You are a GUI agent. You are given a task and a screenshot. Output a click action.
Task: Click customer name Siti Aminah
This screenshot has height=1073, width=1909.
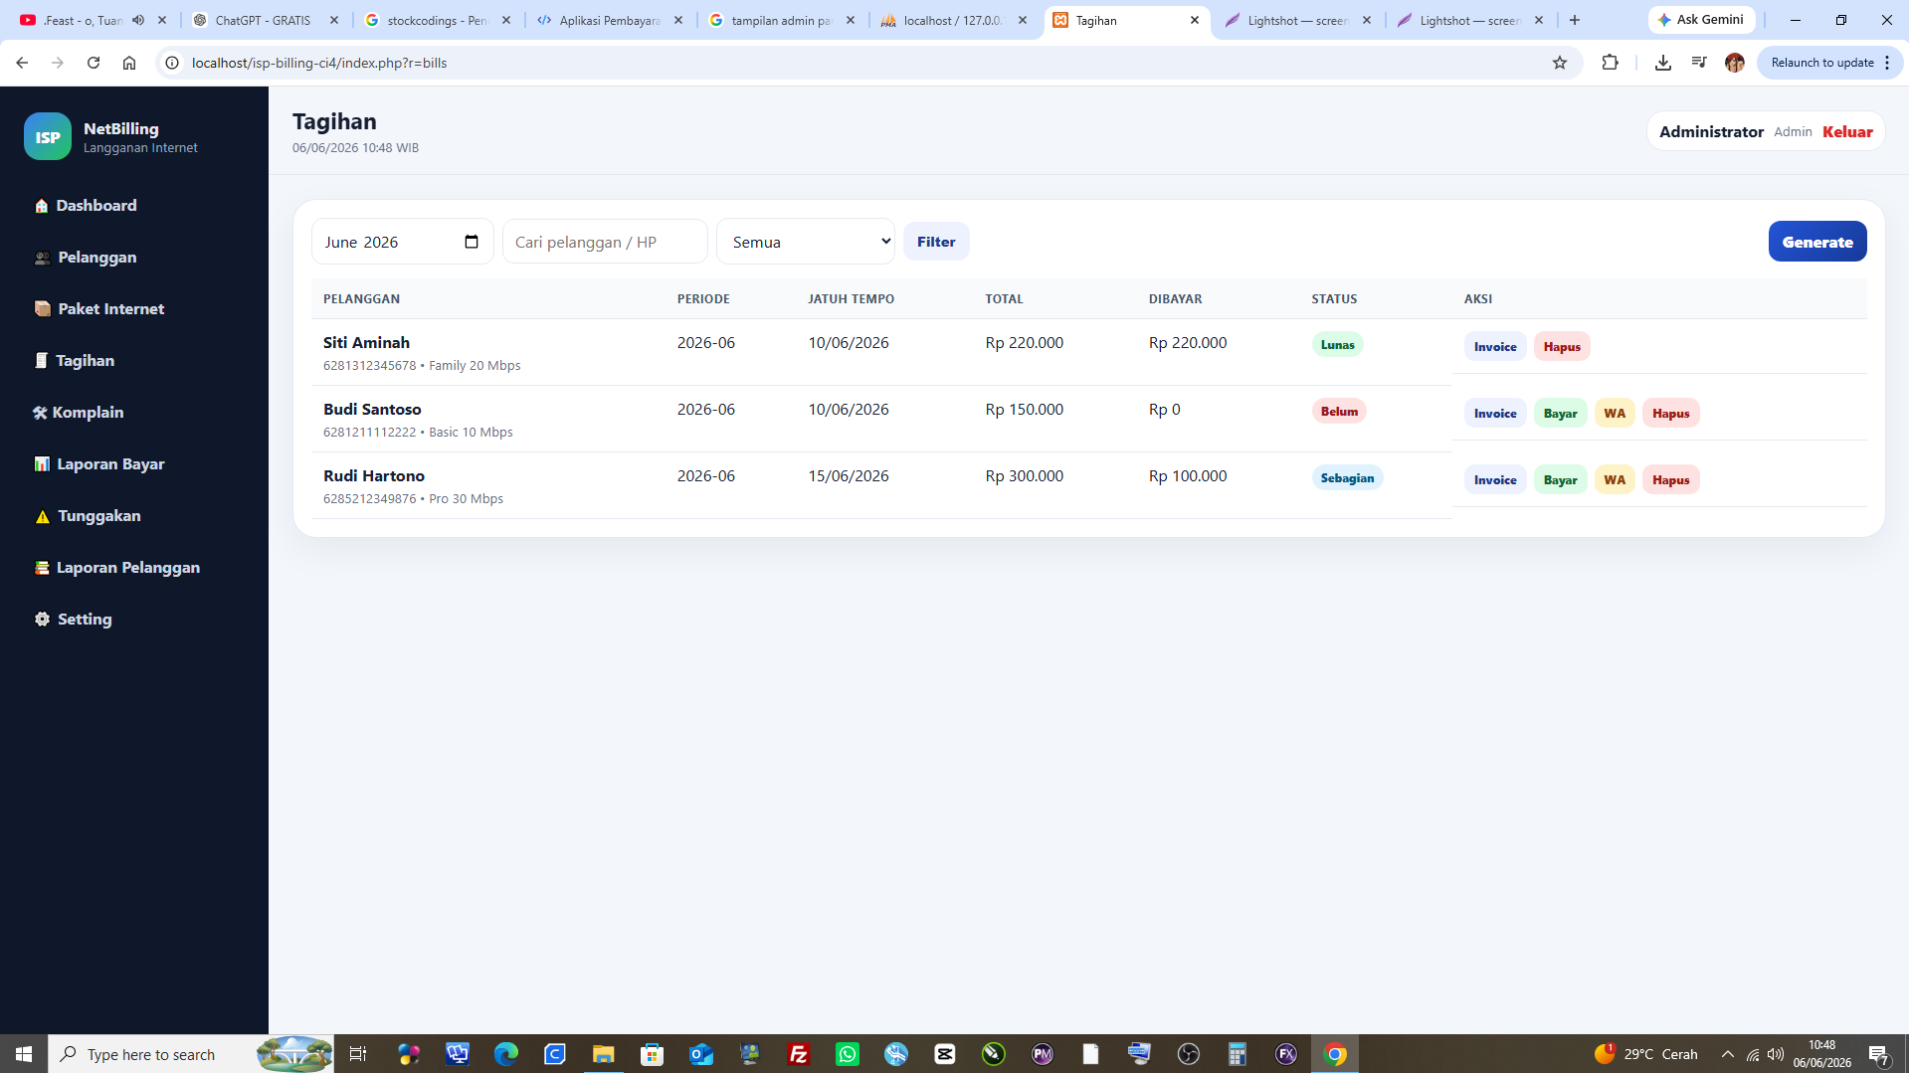click(x=366, y=342)
